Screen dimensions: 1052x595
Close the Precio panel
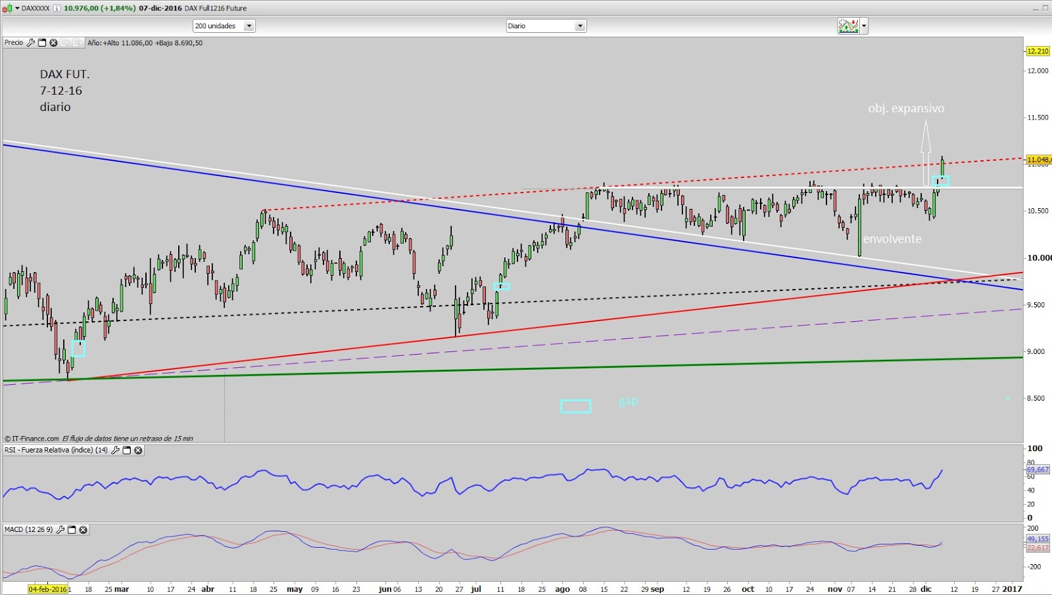54,43
